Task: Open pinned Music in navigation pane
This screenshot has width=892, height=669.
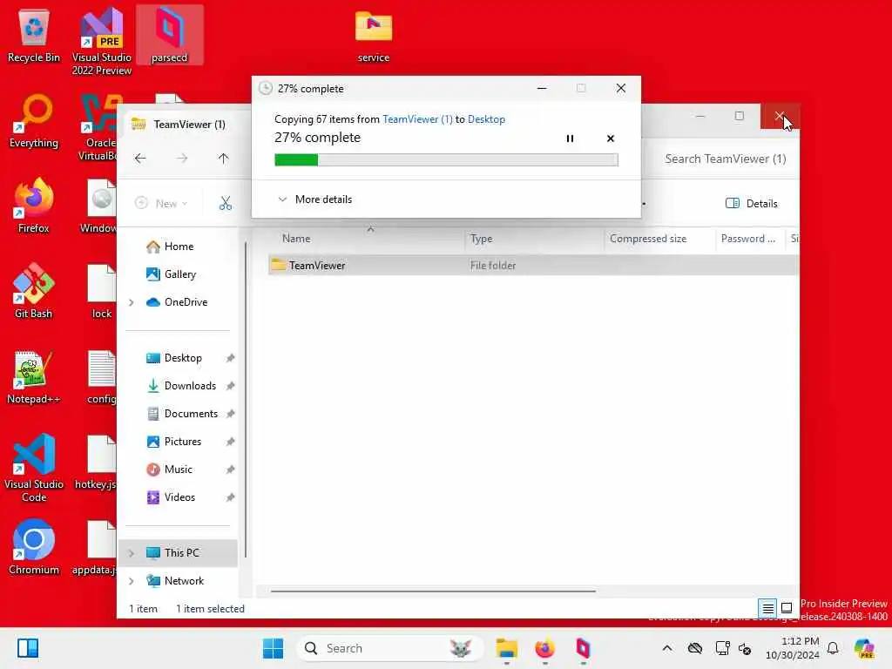Action: 178,470
